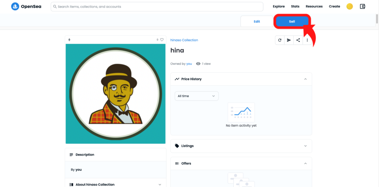Expand About hinaso Collection section
The image size is (379, 187).
[160, 184]
